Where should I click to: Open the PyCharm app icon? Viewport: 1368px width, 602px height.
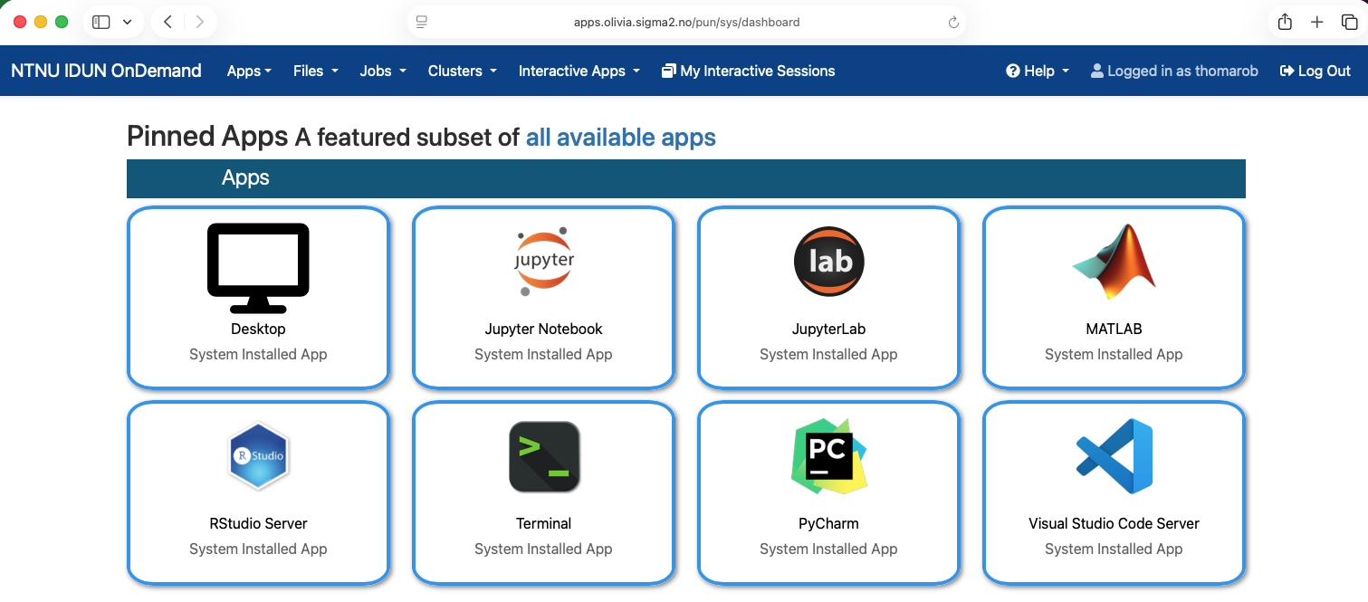pyautogui.click(x=828, y=456)
